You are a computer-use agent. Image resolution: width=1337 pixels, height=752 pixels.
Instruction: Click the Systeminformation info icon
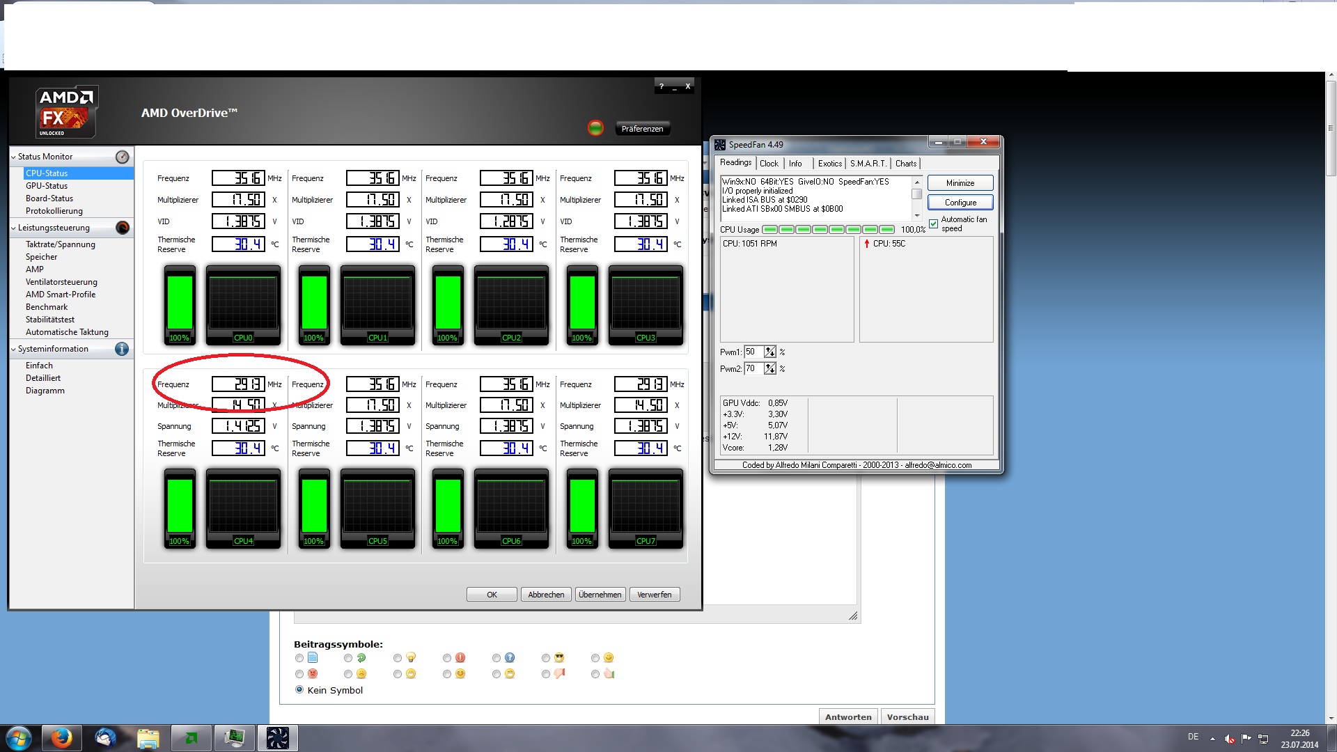pyautogui.click(x=122, y=349)
